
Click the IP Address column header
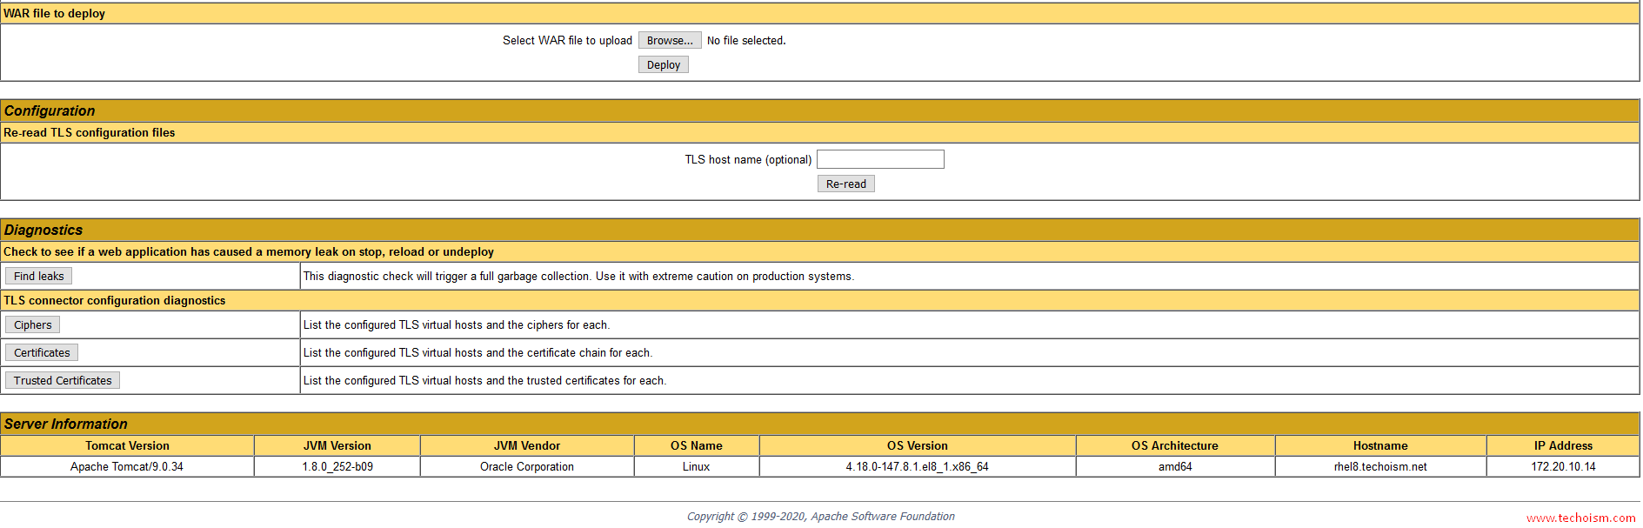1563,445
